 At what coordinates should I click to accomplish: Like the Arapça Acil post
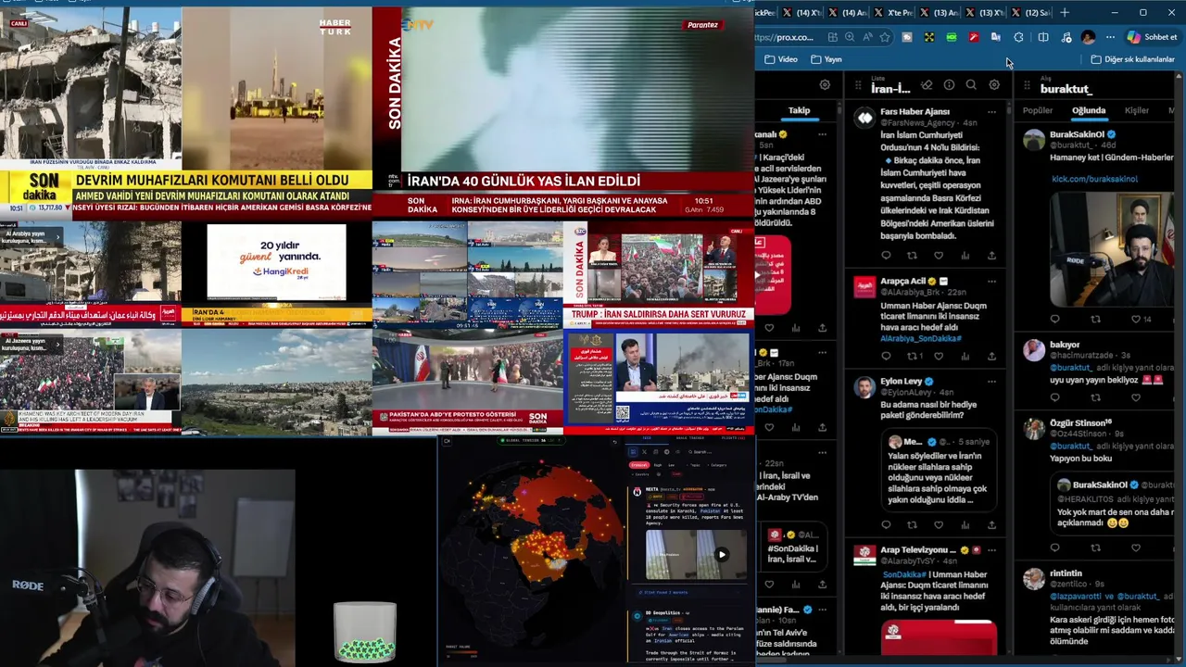tap(939, 356)
